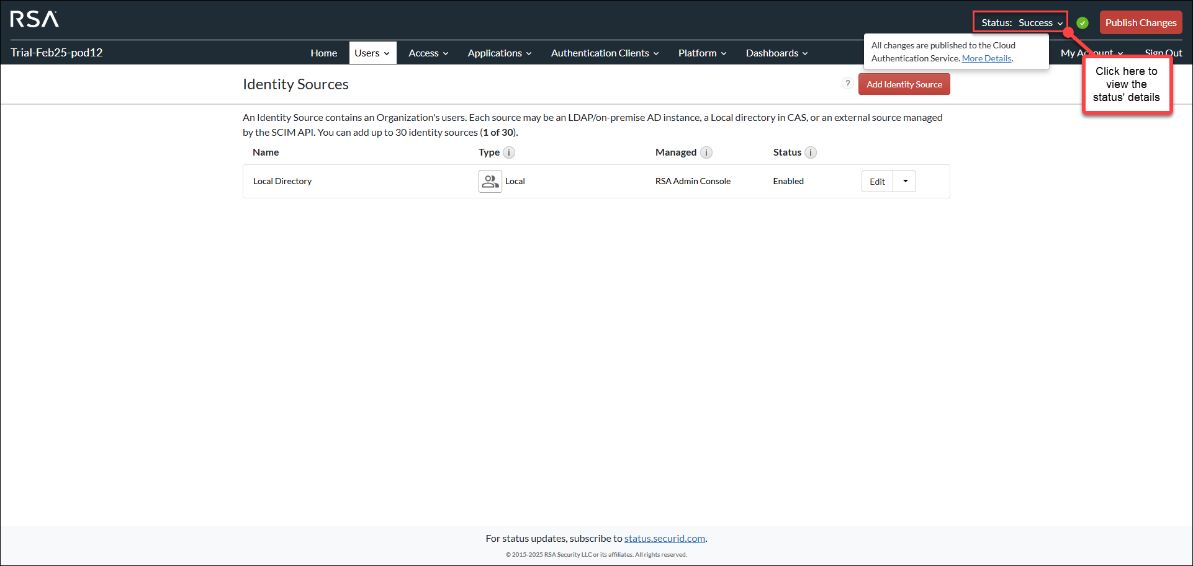
Task: Open the My Account dropdown
Action: [x=1091, y=53]
